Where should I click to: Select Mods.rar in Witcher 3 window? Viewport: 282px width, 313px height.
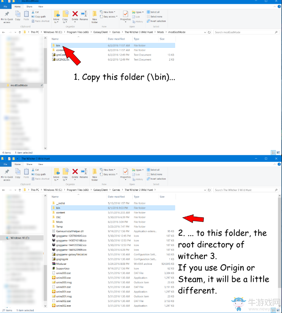pos(113,264)
